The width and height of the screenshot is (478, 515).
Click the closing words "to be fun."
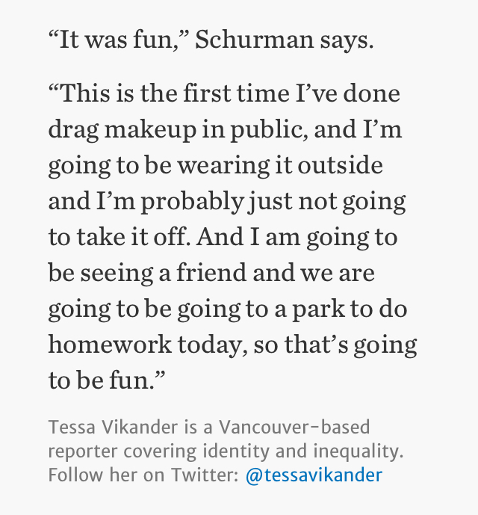[107, 380]
